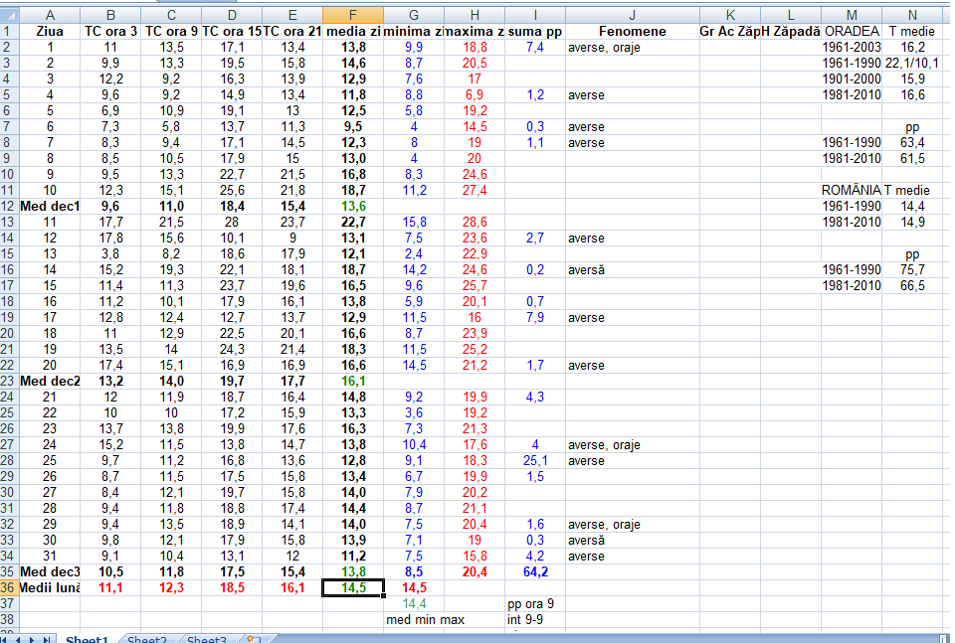Click the next sheet navigation arrow

(32, 639)
